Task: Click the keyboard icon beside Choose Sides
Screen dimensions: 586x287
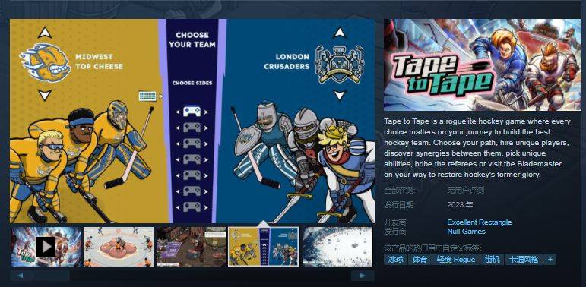Action: pos(147,96)
